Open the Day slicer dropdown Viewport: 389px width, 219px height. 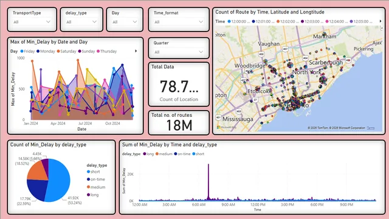pyautogui.click(x=125, y=22)
